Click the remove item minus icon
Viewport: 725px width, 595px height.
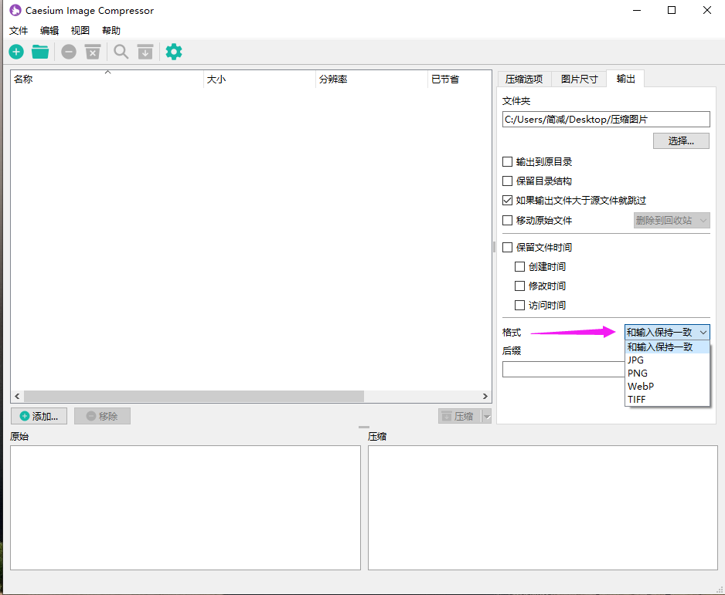pos(69,52)
